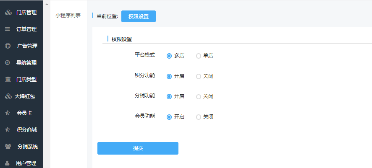Click the 订单管理 list icon
This screenshot has height=168, width=372.
click(8, 29)
